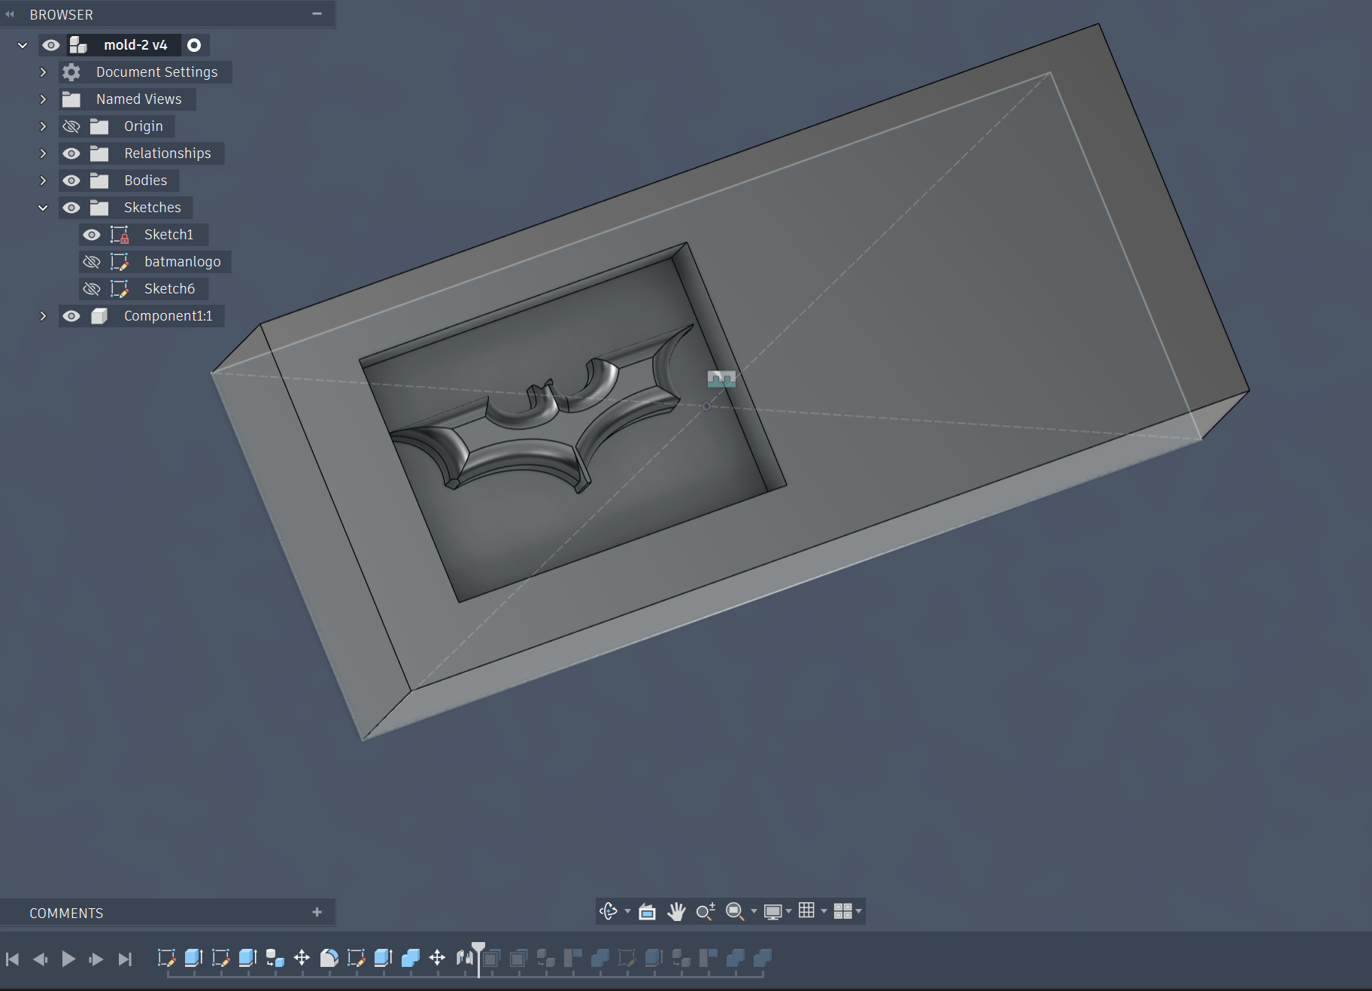Expand Document Settings node
This screenshot has height=991, width=1372.
coord(43,72)
